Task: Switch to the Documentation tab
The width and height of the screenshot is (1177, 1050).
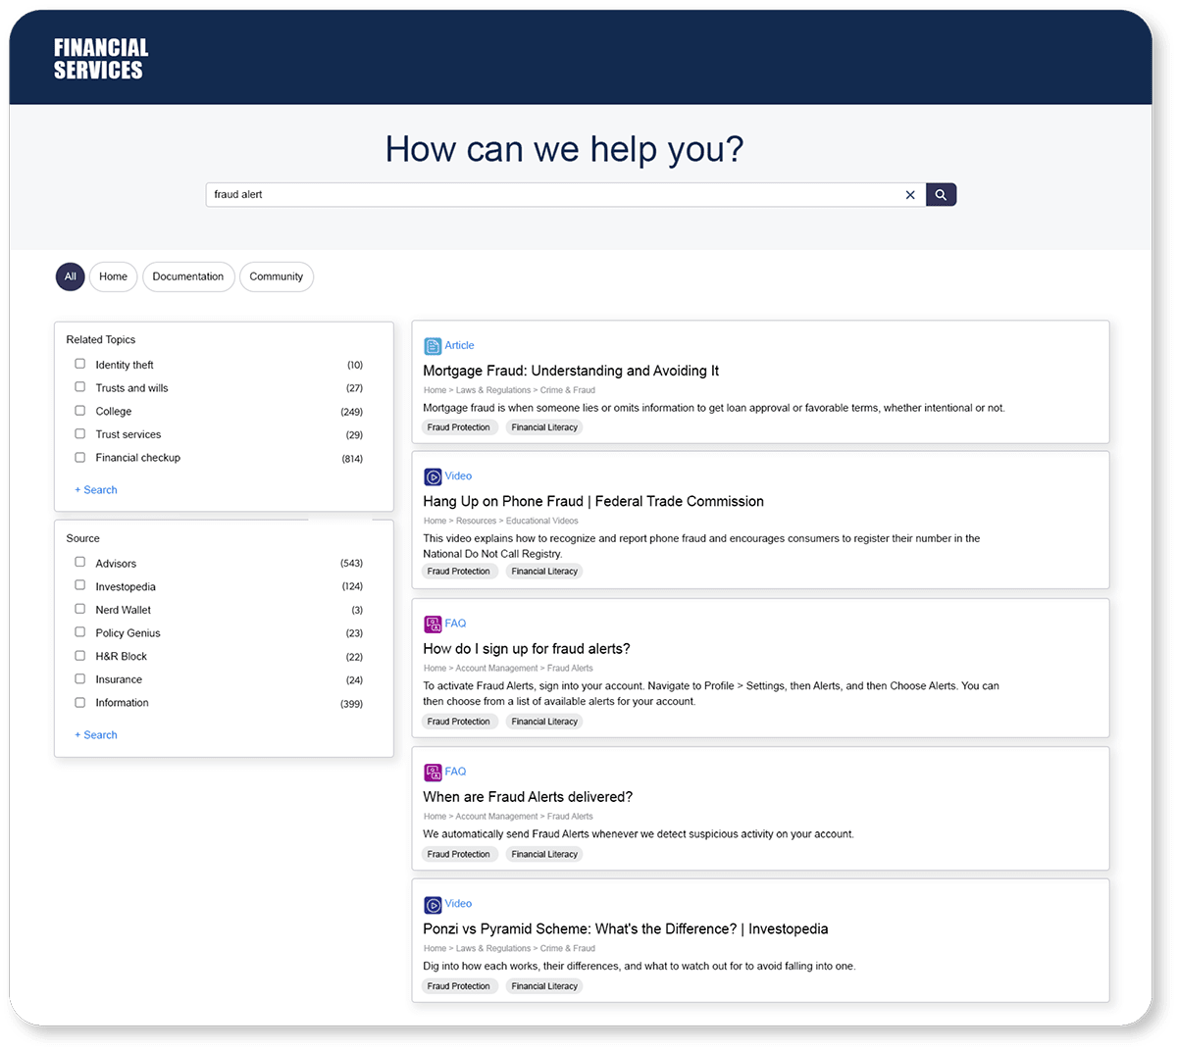Action: (188, 276)
